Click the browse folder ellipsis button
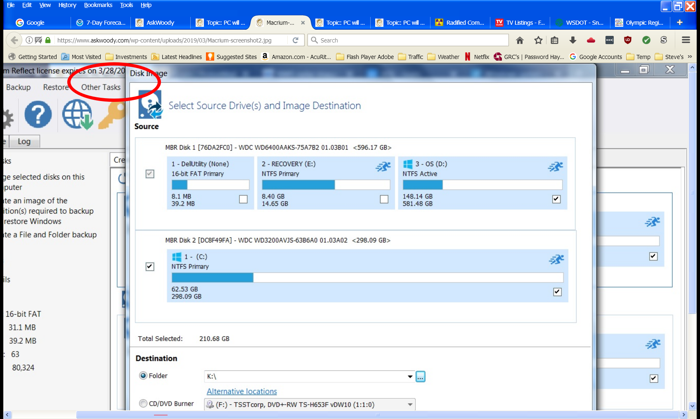700x419 pixels. [420, 377]
